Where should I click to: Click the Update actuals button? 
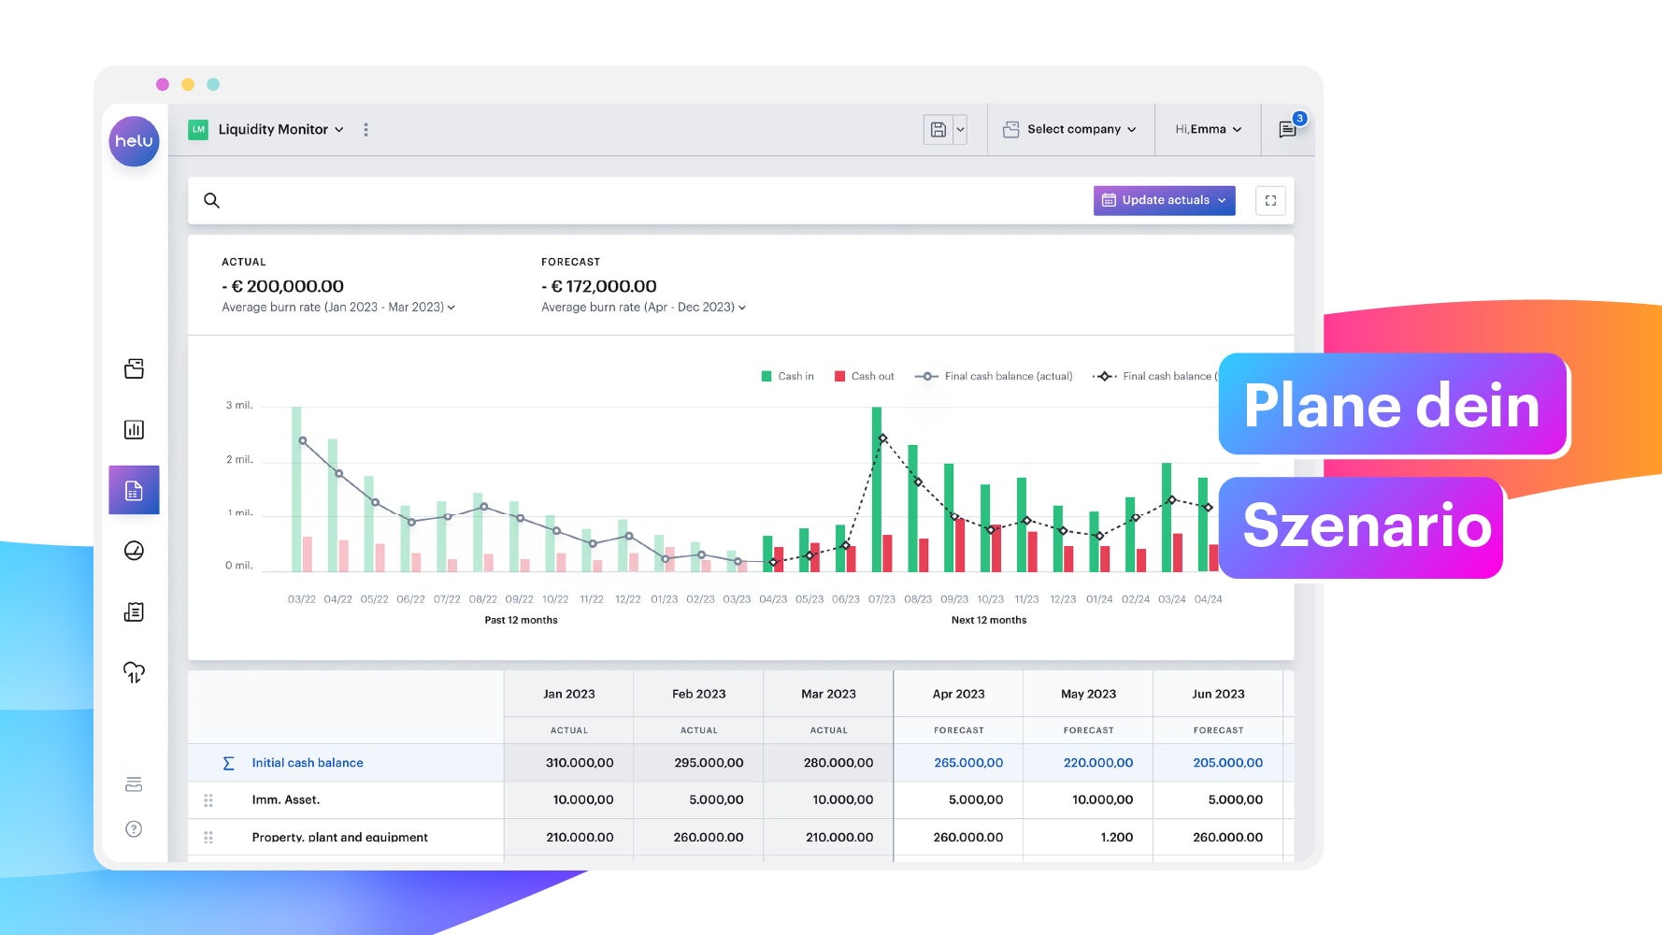point(1164,200)
